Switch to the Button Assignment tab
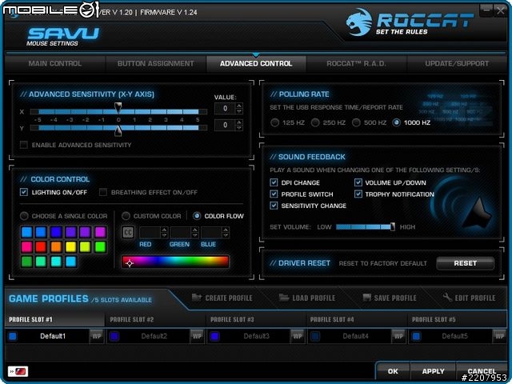The width and height of the screenshot is (512, 384). pos(155,64)
